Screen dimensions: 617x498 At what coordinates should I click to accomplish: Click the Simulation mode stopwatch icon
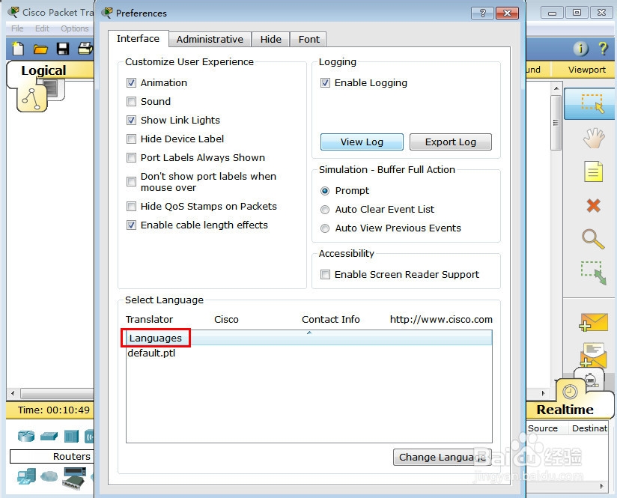591,380
